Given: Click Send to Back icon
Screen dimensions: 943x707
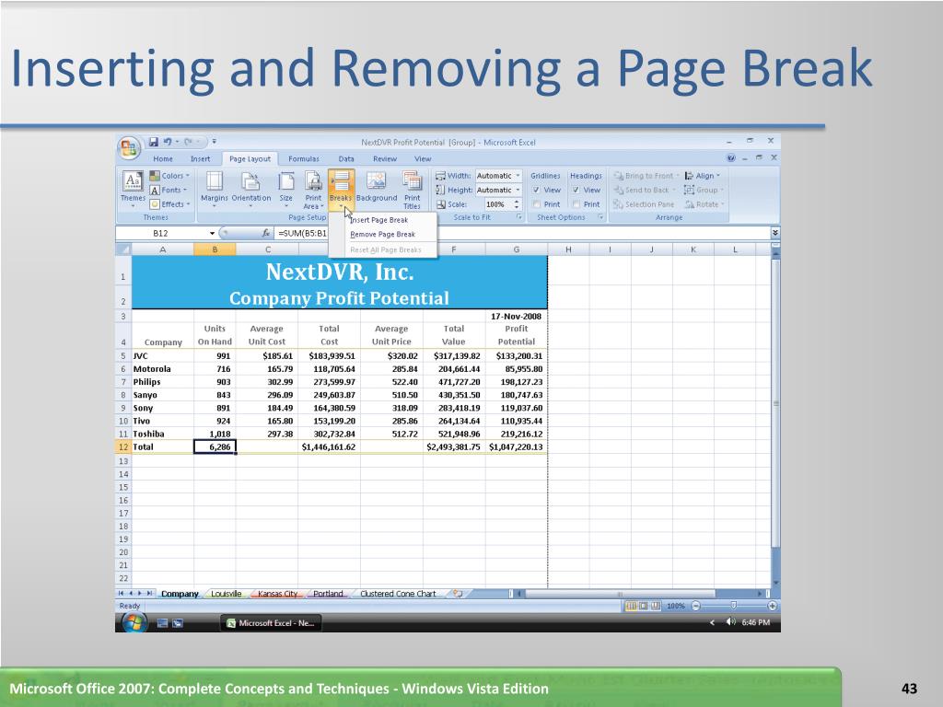Looking at the screenshot, I should (618, 190).
